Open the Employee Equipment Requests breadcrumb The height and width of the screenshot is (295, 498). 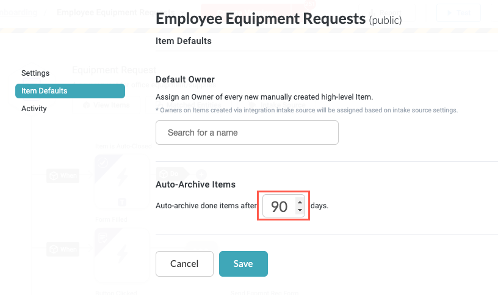104,12
